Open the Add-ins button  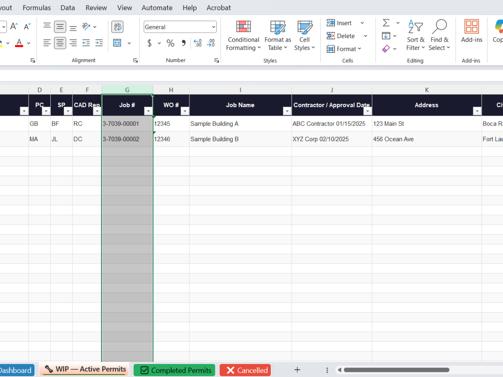pyautogui.click(x=472, y=31)
